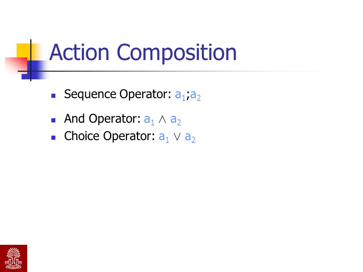The width and height of the screenshot is (363, 272).
Task: Click the bullet before Sequence Operator
Action: (x=53, y=96)
